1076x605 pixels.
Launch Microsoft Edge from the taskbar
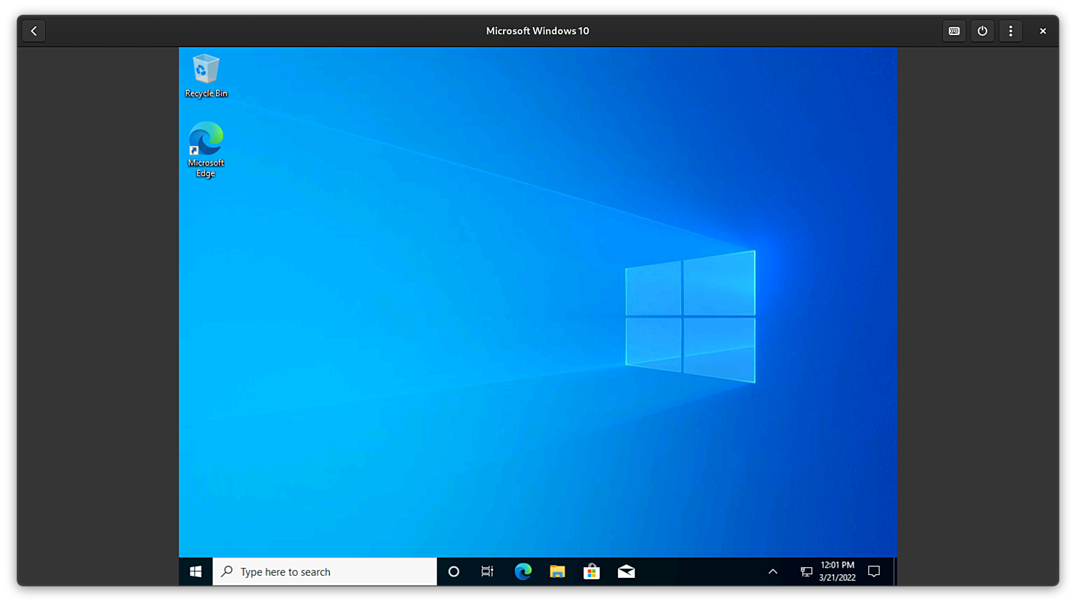523,571
